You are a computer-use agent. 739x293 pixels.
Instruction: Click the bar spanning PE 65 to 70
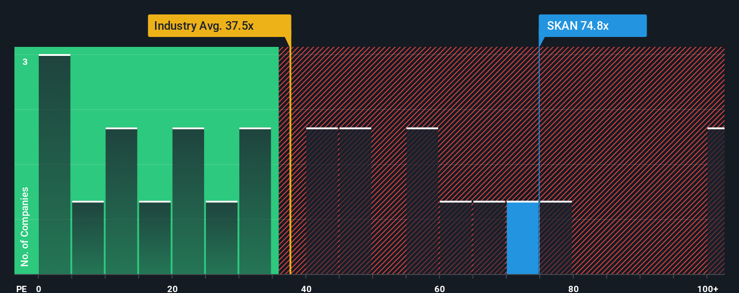click(x=489, y=238)
